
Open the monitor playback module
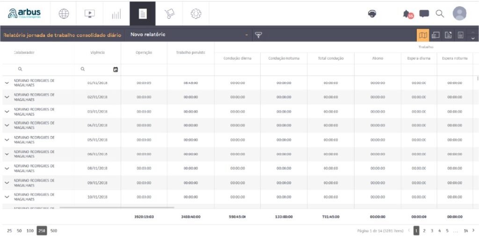(89, 14)
